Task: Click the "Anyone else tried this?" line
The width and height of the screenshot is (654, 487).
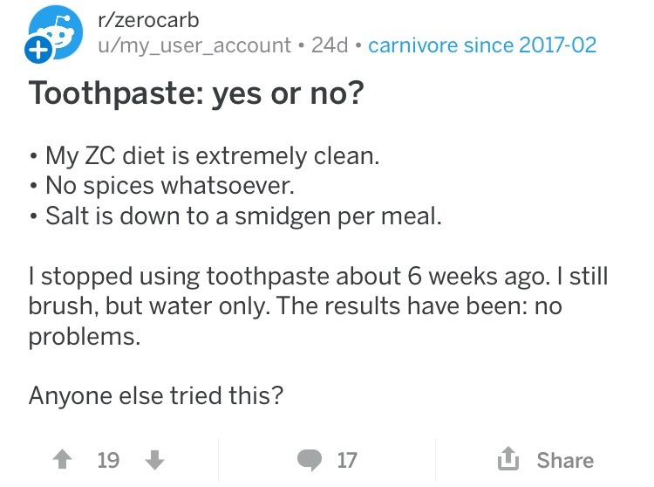Action: tap(156, 395)
